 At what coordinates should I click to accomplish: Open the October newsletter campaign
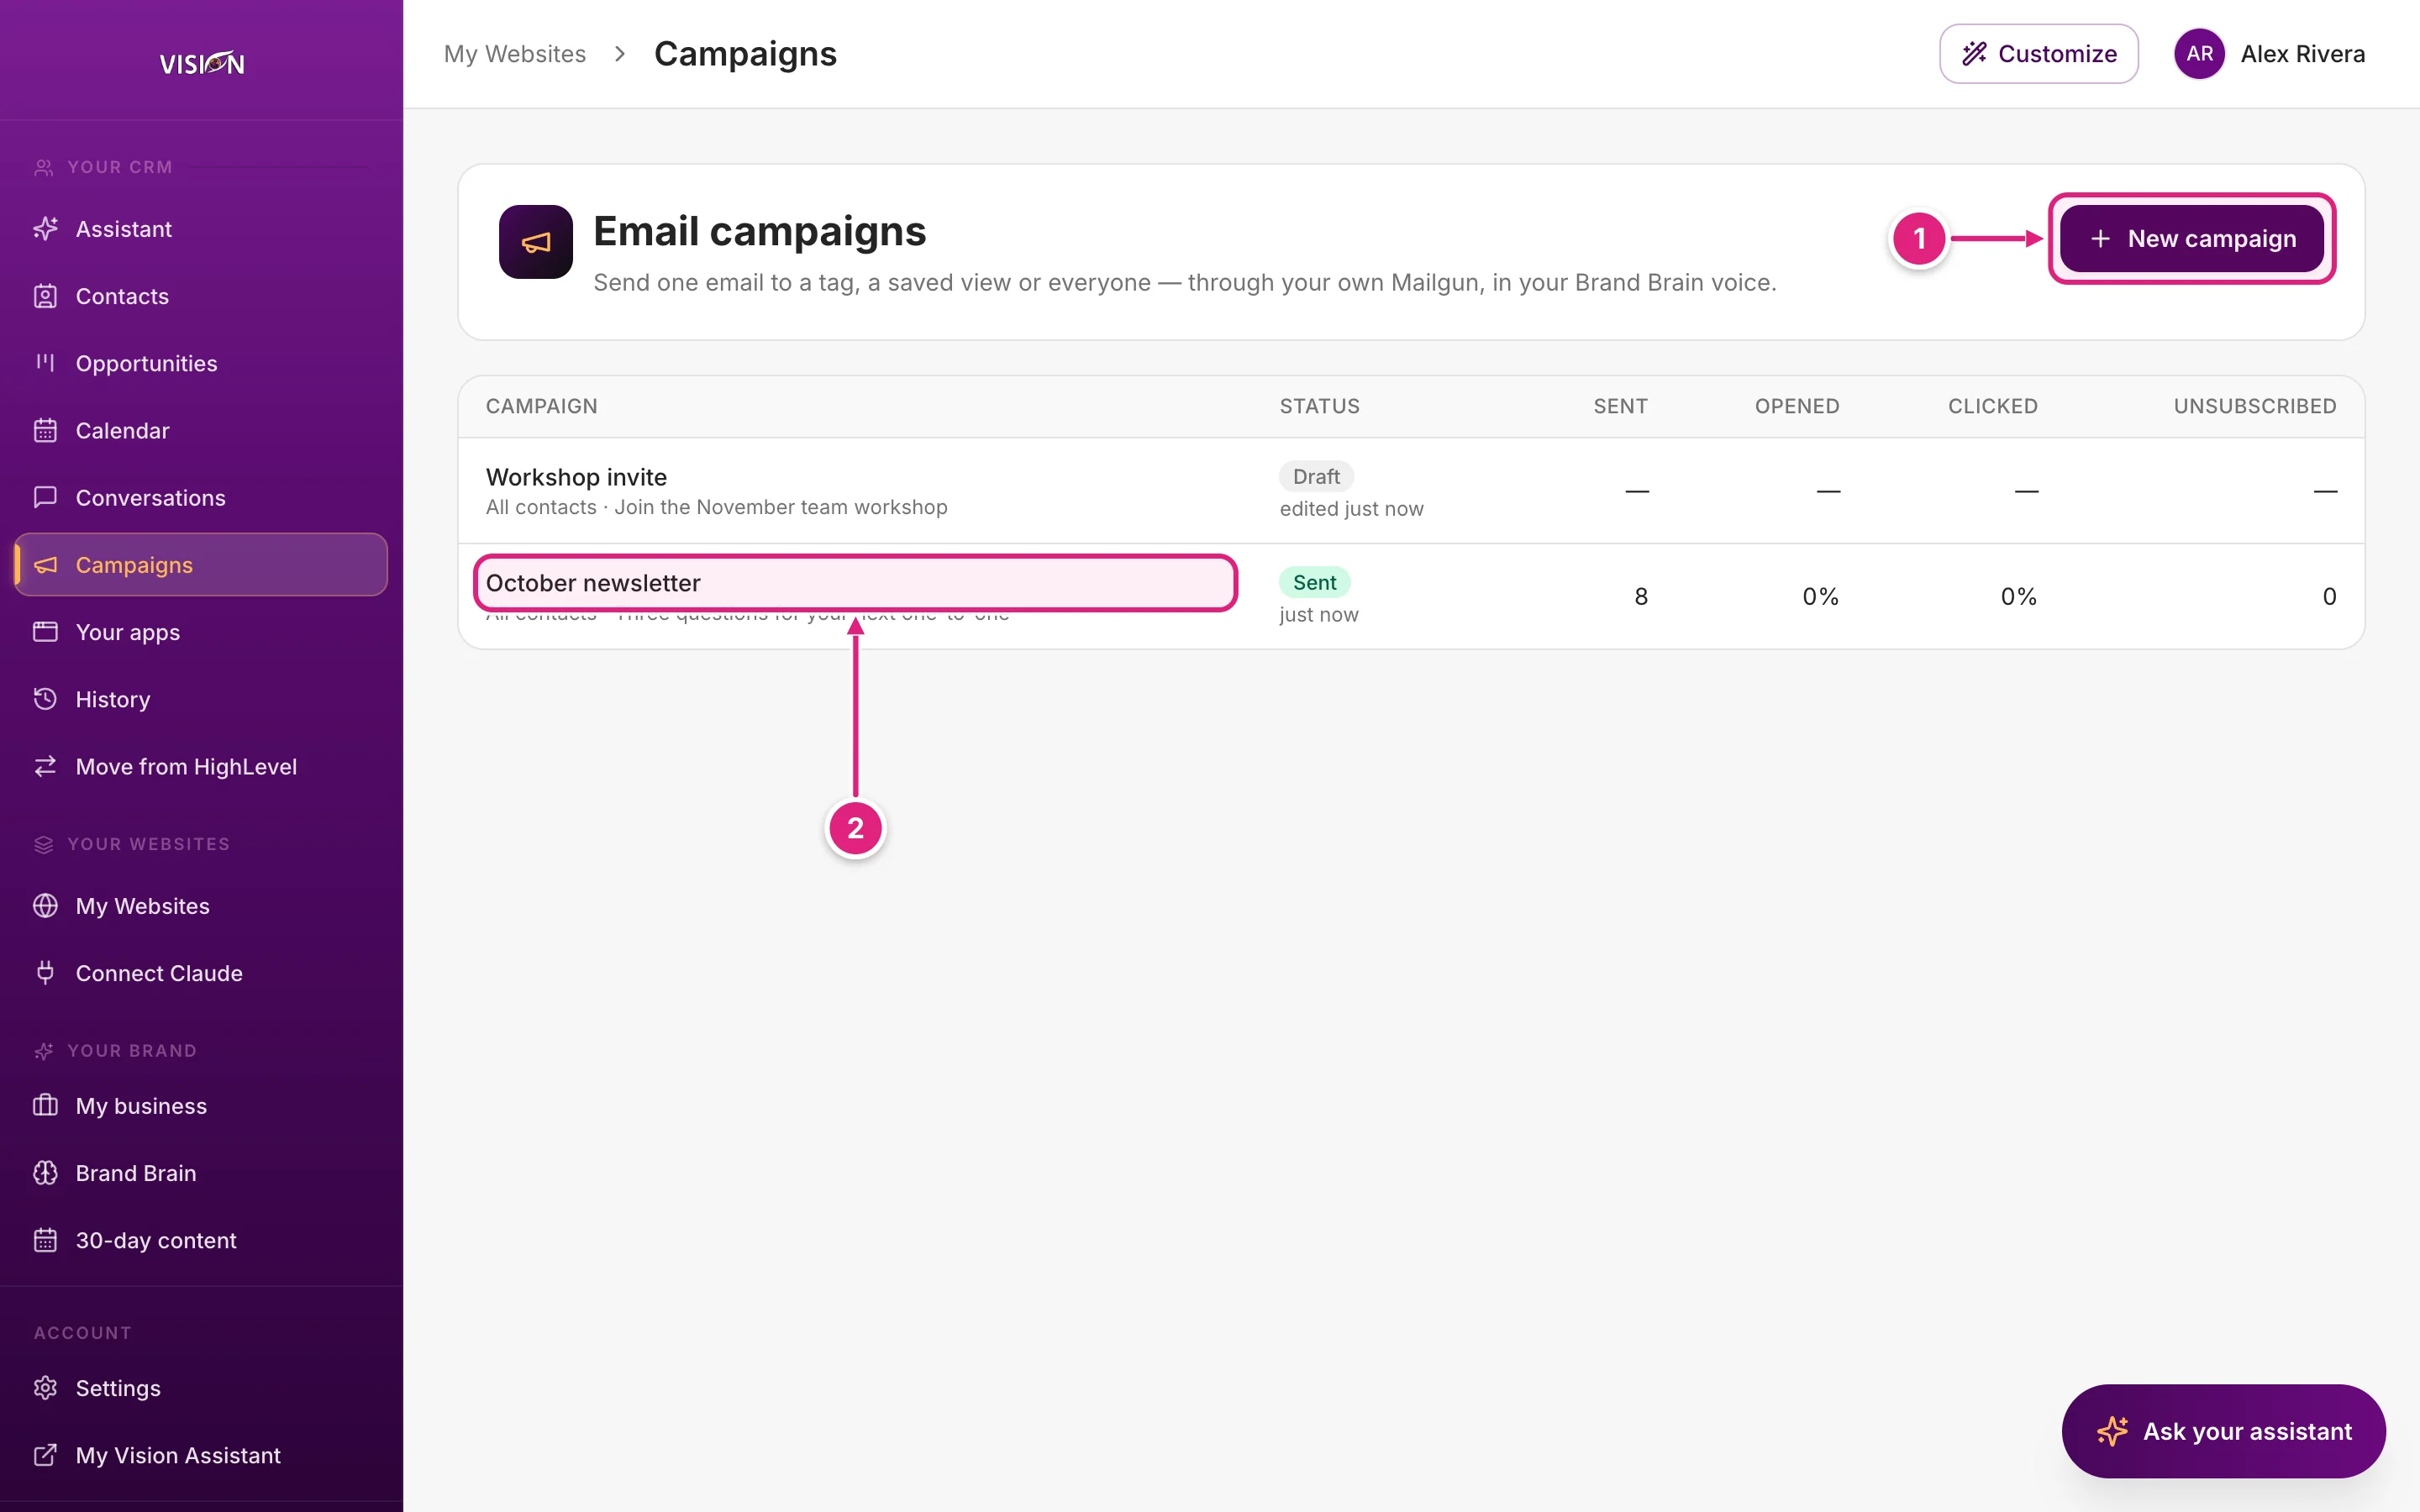(593, 583)
